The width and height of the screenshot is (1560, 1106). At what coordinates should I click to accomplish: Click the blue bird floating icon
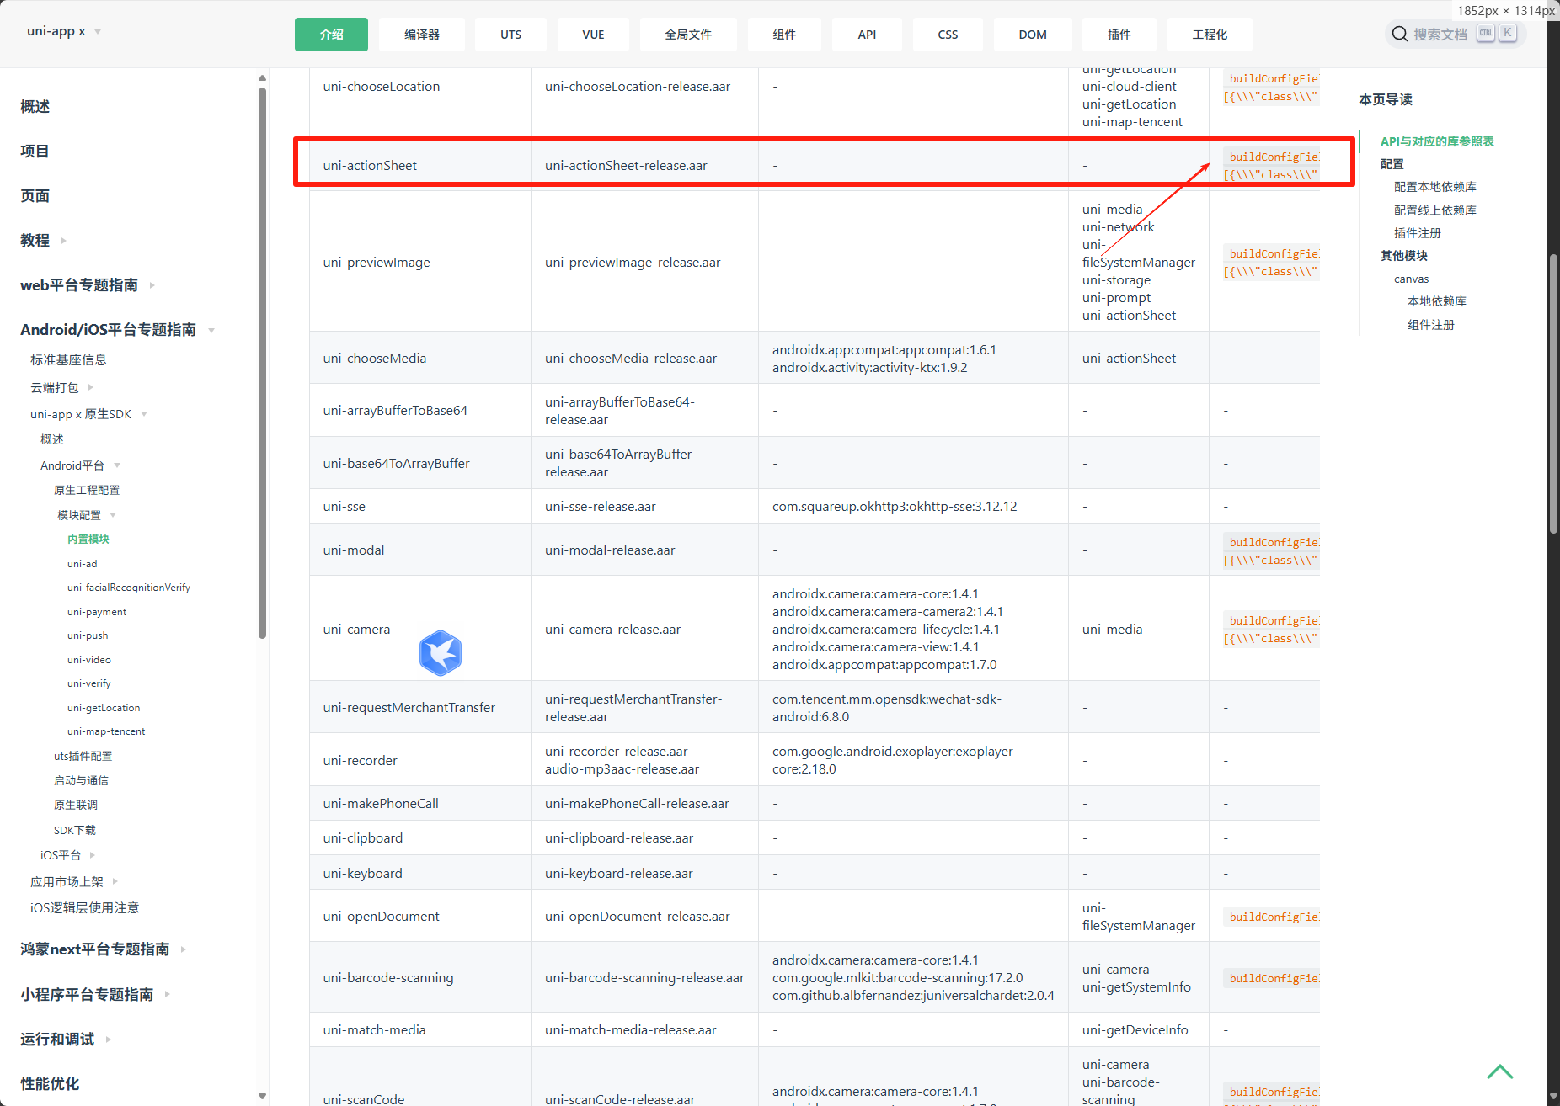[440, 653]
